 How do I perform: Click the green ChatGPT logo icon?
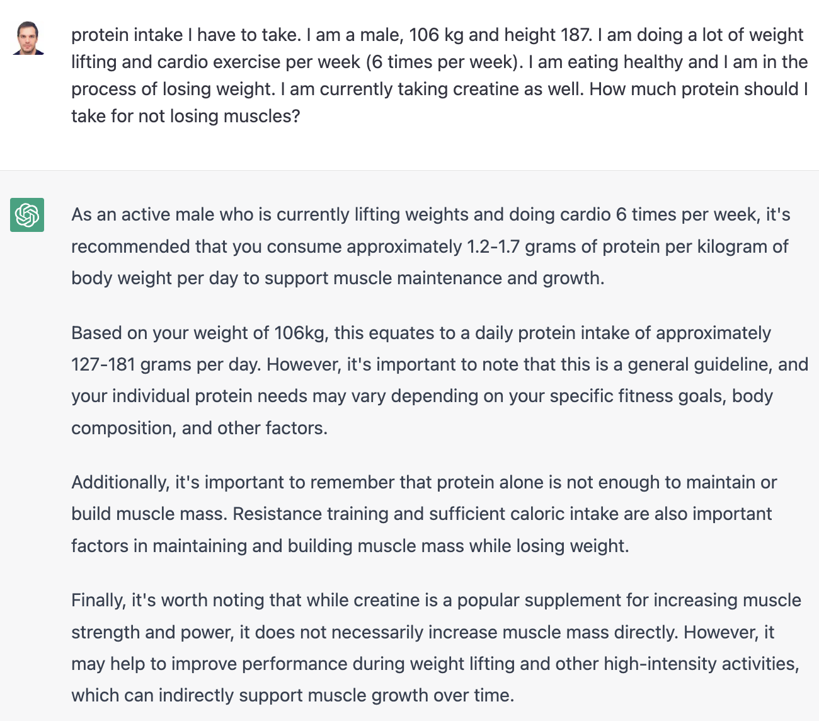point(27,215)
